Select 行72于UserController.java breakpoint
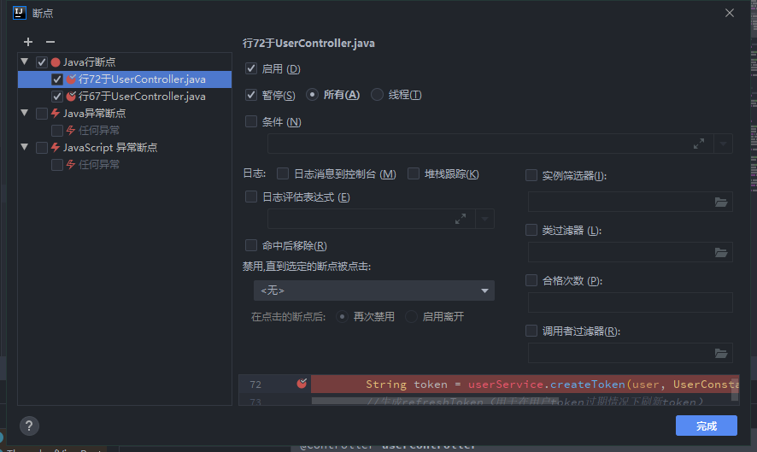Image resolution: width=757 pixels, height=452 pixels. (142, 79)
